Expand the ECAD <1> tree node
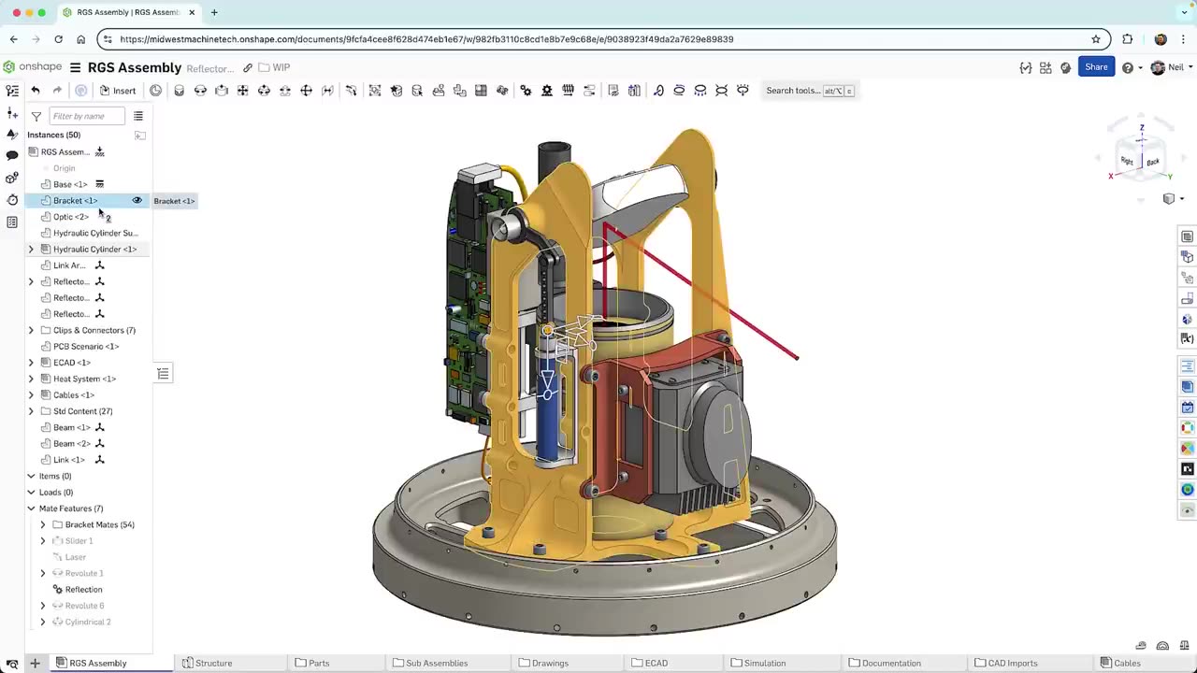The image size is (1197, 673). click(31, 363)
